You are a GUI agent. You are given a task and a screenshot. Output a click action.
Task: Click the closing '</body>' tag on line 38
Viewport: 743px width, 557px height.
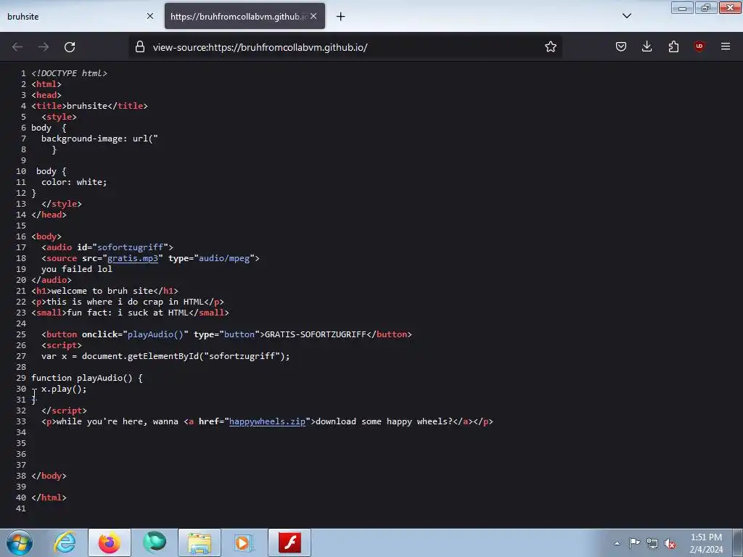coord(49,476)
